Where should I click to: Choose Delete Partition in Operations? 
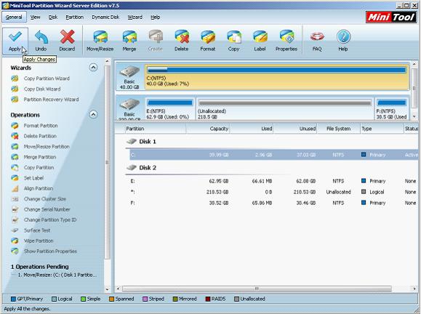[40, 136]
